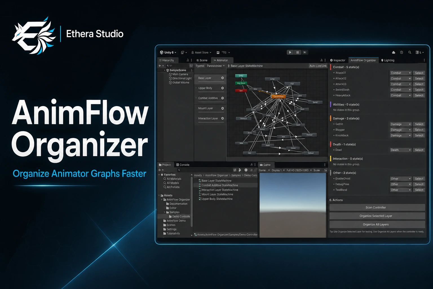Image resolution: width=433 pixels, height=289 pixels.
Task: Click the Step frame button
Action: click(305, 52)
